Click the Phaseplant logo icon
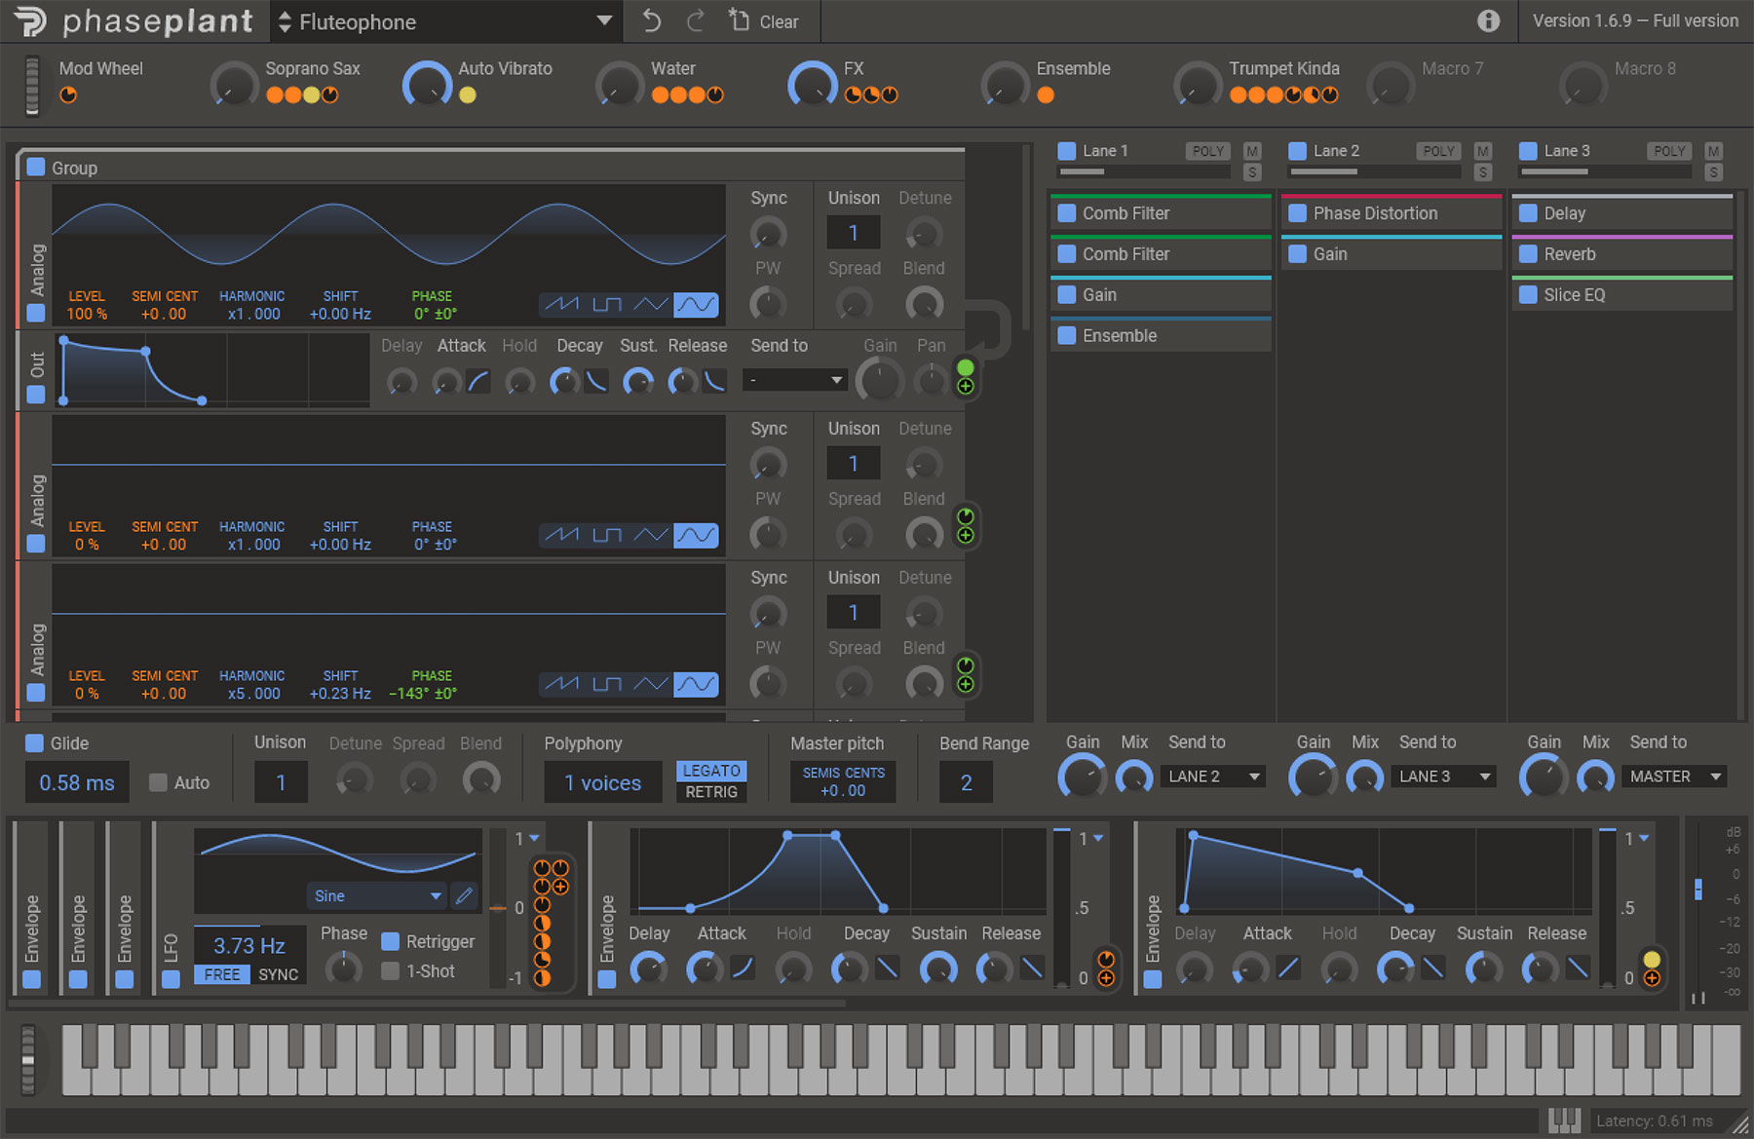Screen dimensions: 1754x1139 coord(29,21)
